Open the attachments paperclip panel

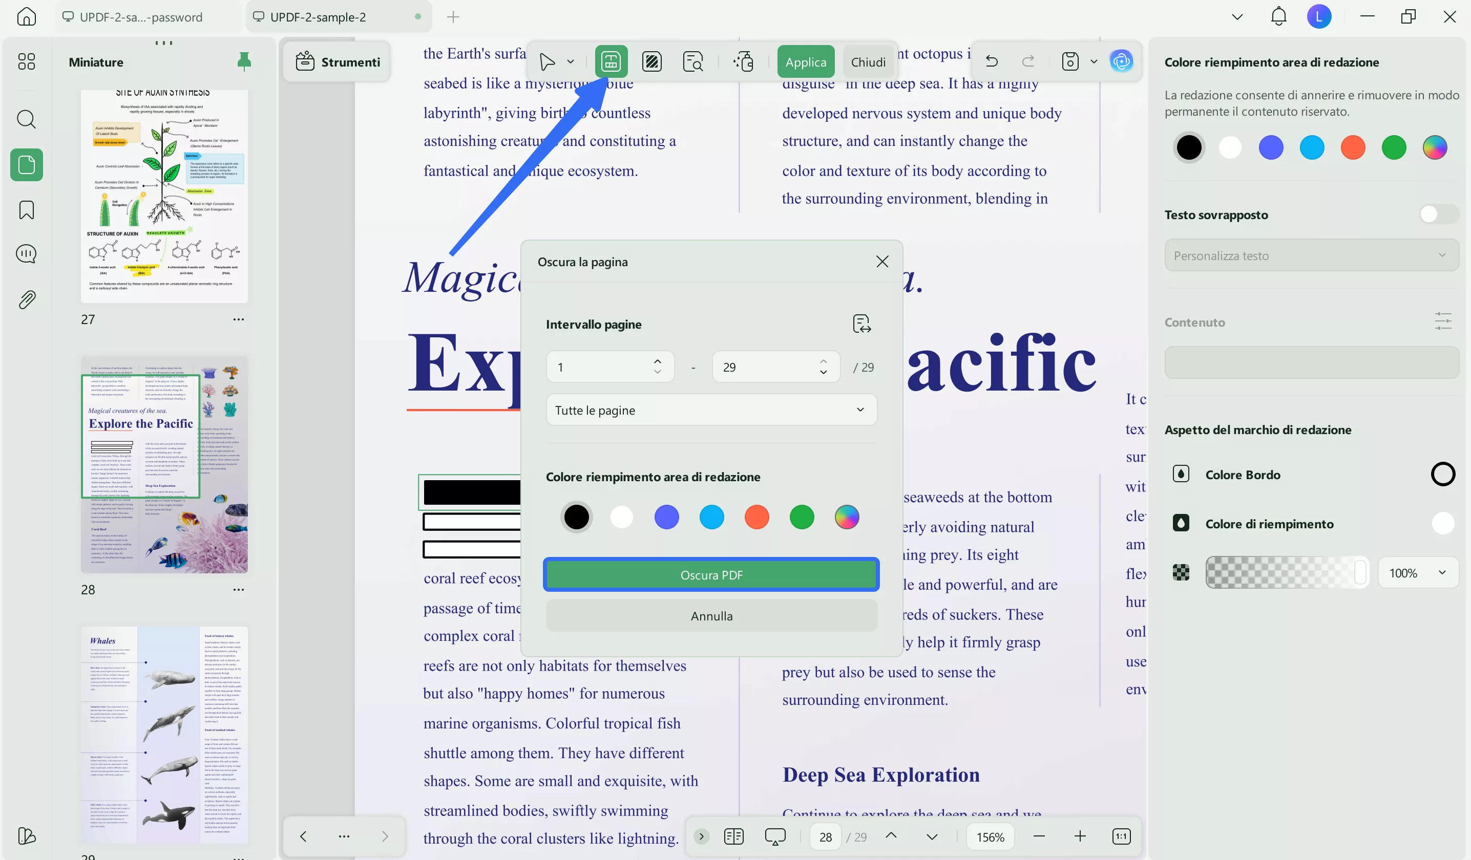pos(26,300)
